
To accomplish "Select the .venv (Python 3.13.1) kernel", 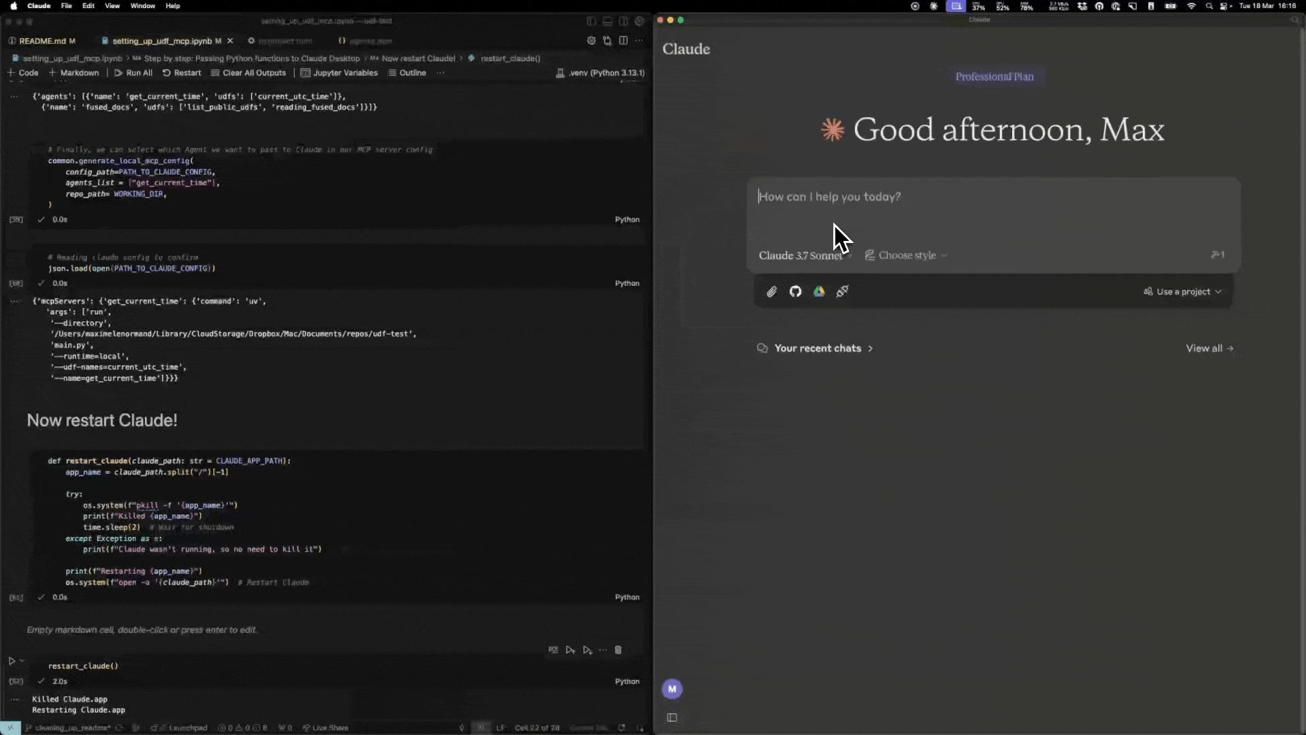I will tap(601, 73).
